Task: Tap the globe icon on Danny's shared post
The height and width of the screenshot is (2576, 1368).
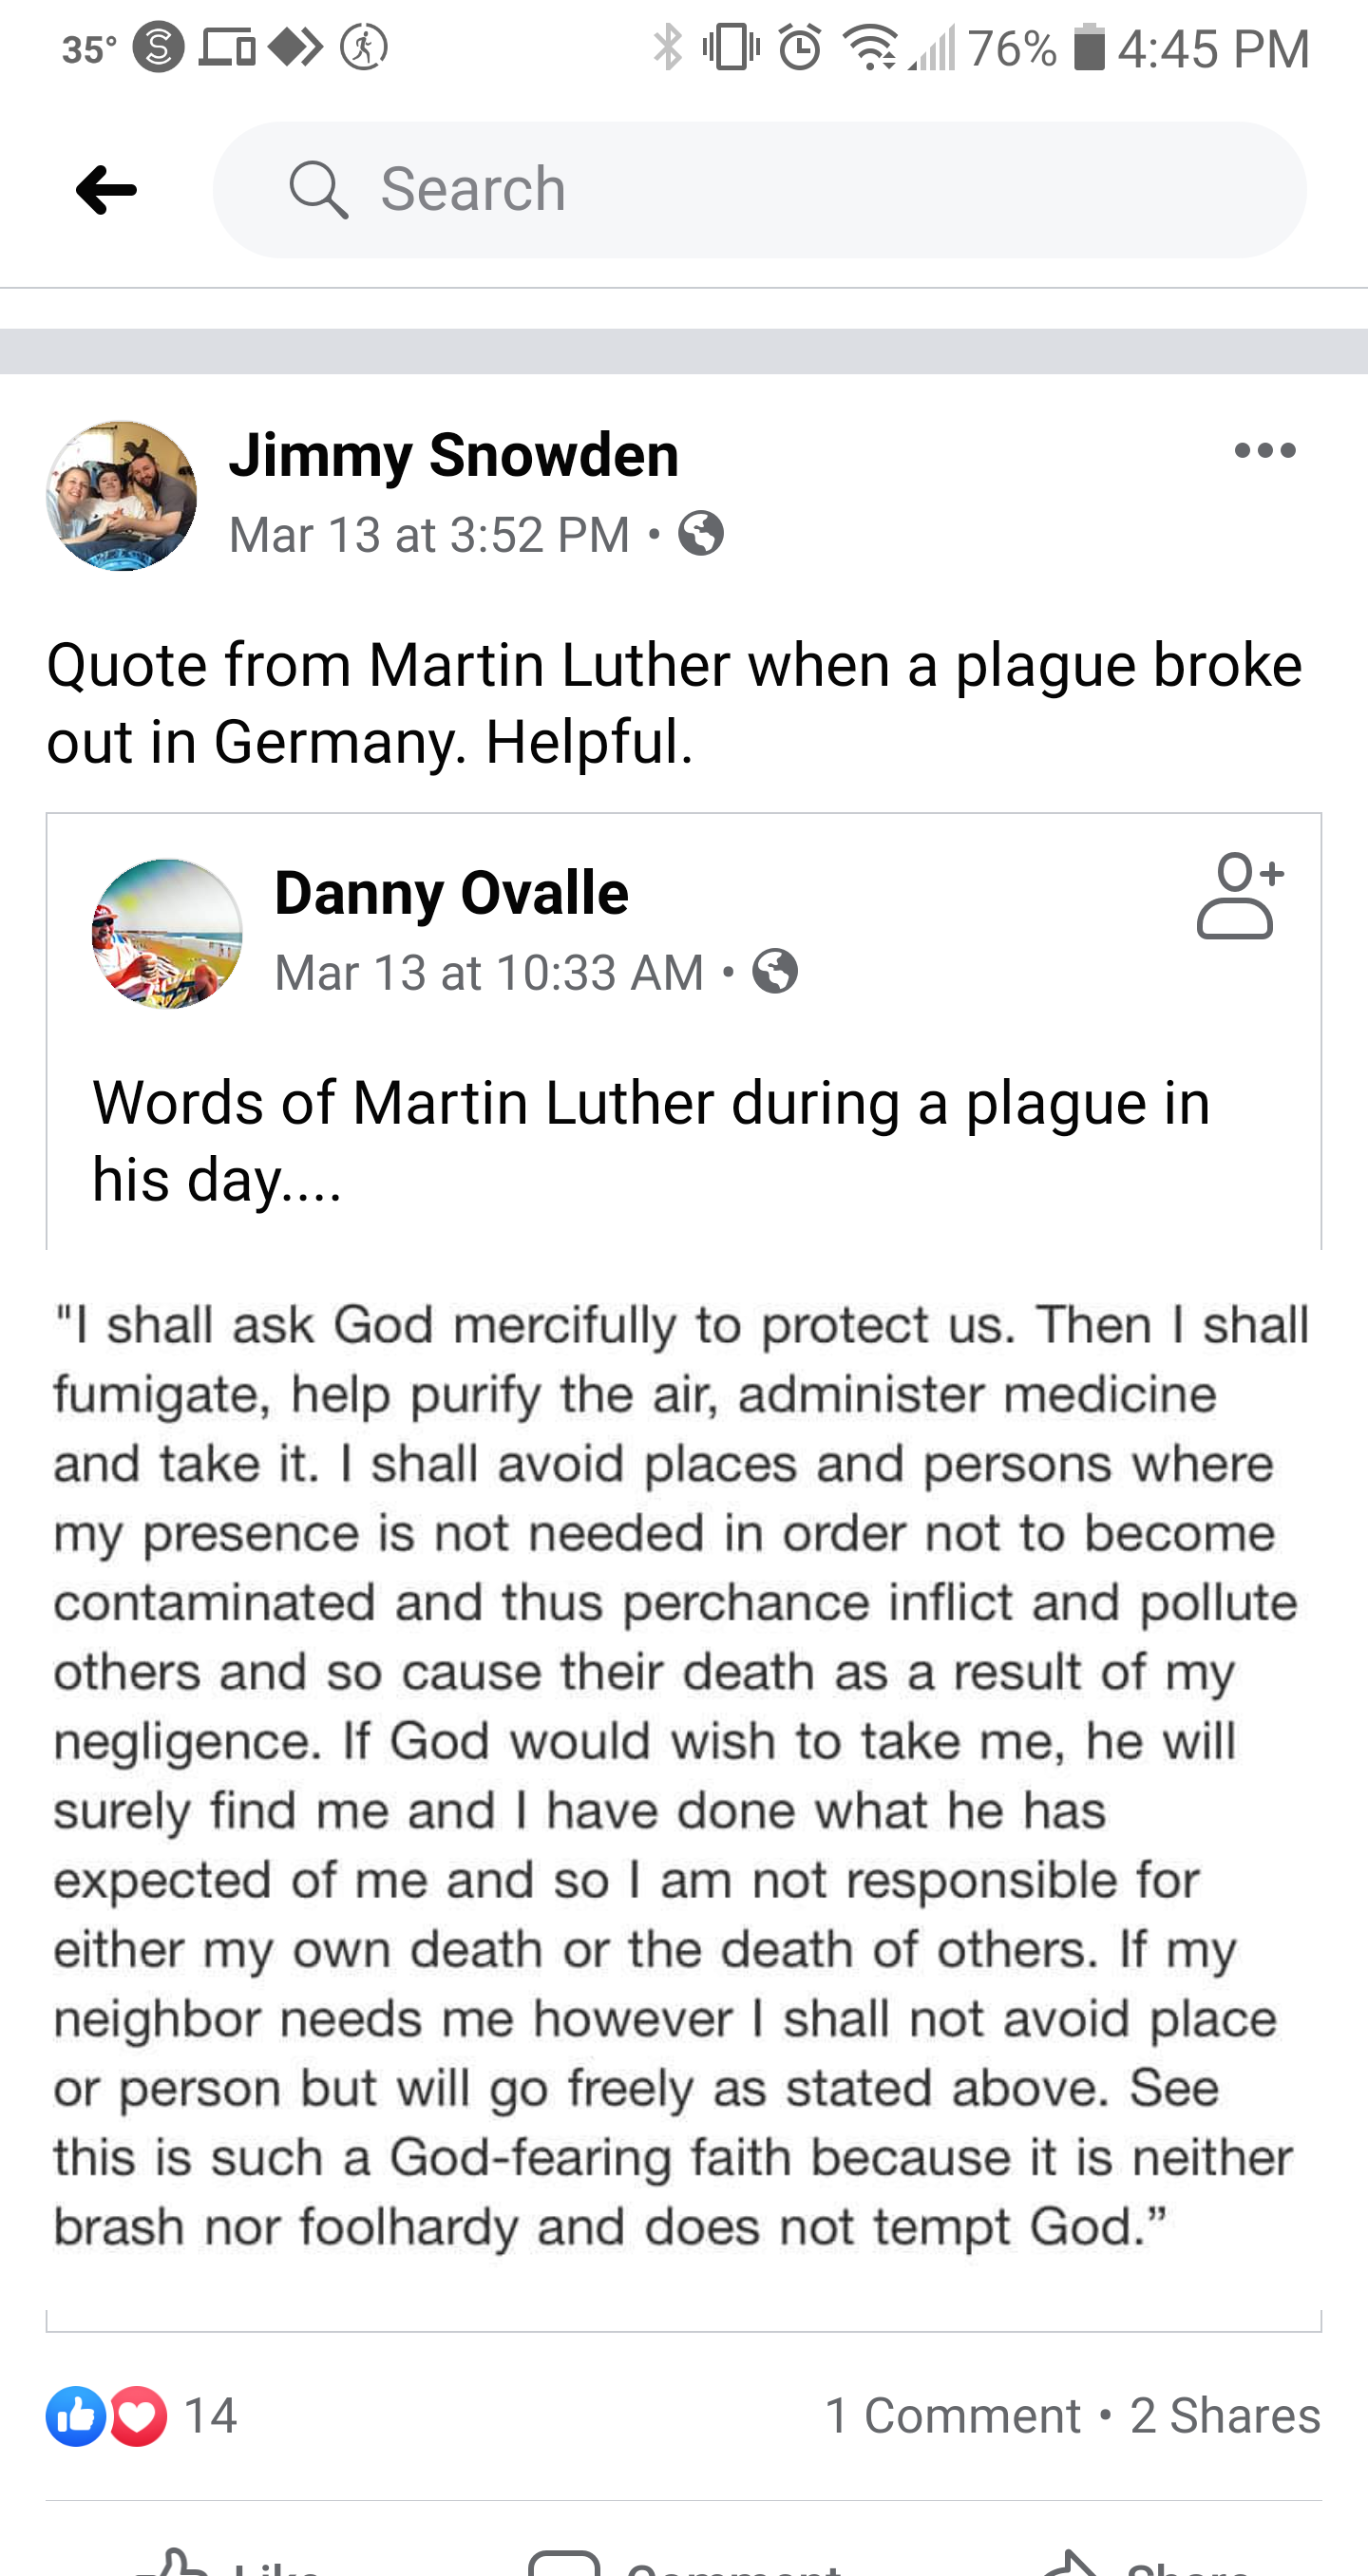Action: pos(775,972)
